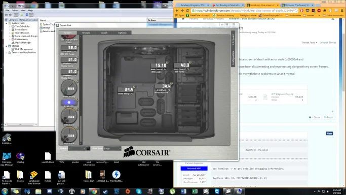
Task: Select Performance in the tree
Action: point(21,39)
